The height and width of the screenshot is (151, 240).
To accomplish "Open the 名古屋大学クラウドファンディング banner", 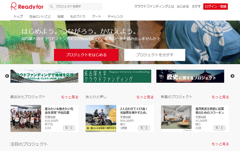I will [x=117, y=76].
